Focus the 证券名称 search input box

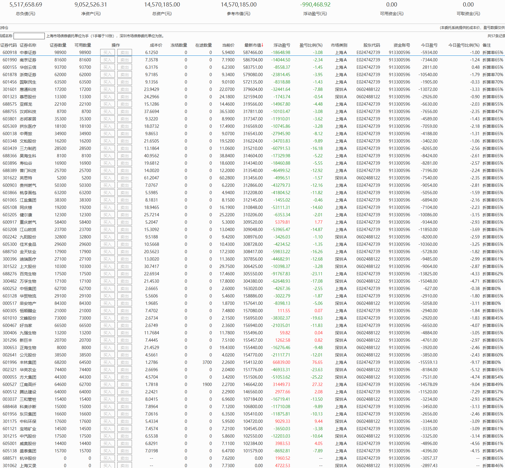click(29, 36)
